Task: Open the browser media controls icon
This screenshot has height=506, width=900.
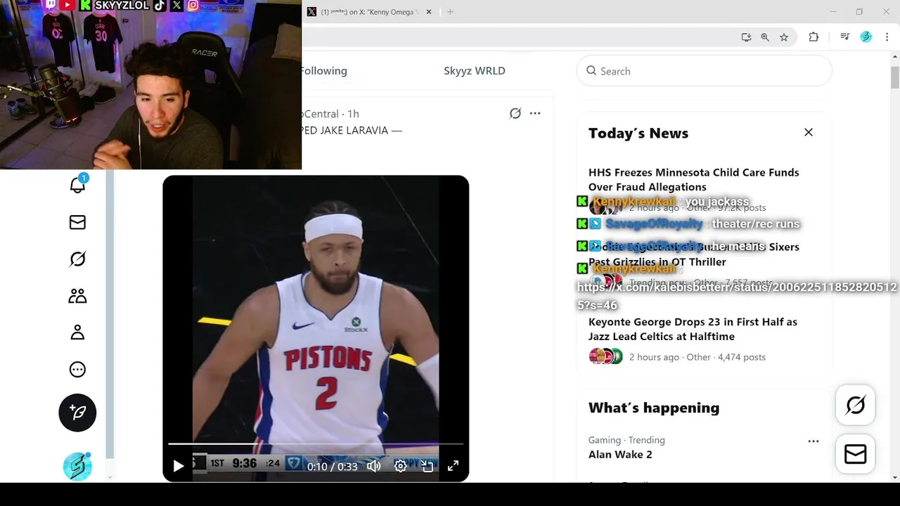Action: pyautogui.click(x=845, y=37)
